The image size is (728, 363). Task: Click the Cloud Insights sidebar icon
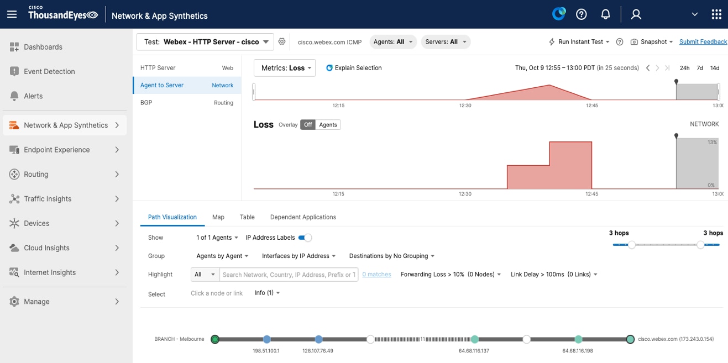(14, 248)
